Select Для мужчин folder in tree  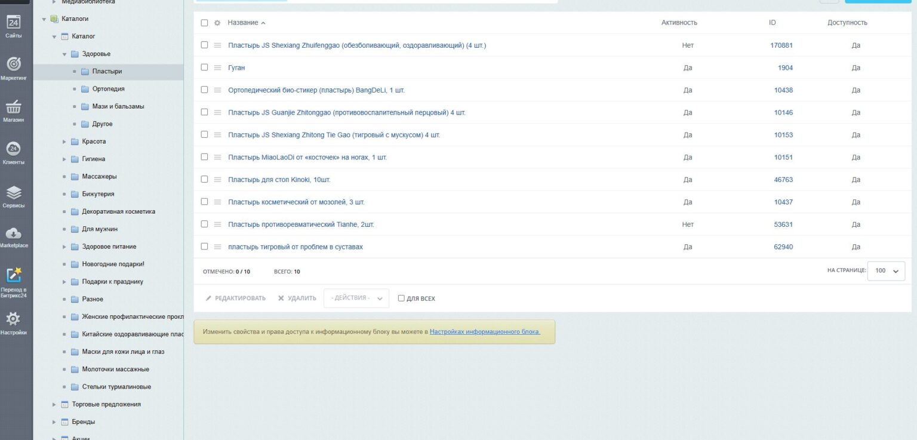[x=100, y=229]
